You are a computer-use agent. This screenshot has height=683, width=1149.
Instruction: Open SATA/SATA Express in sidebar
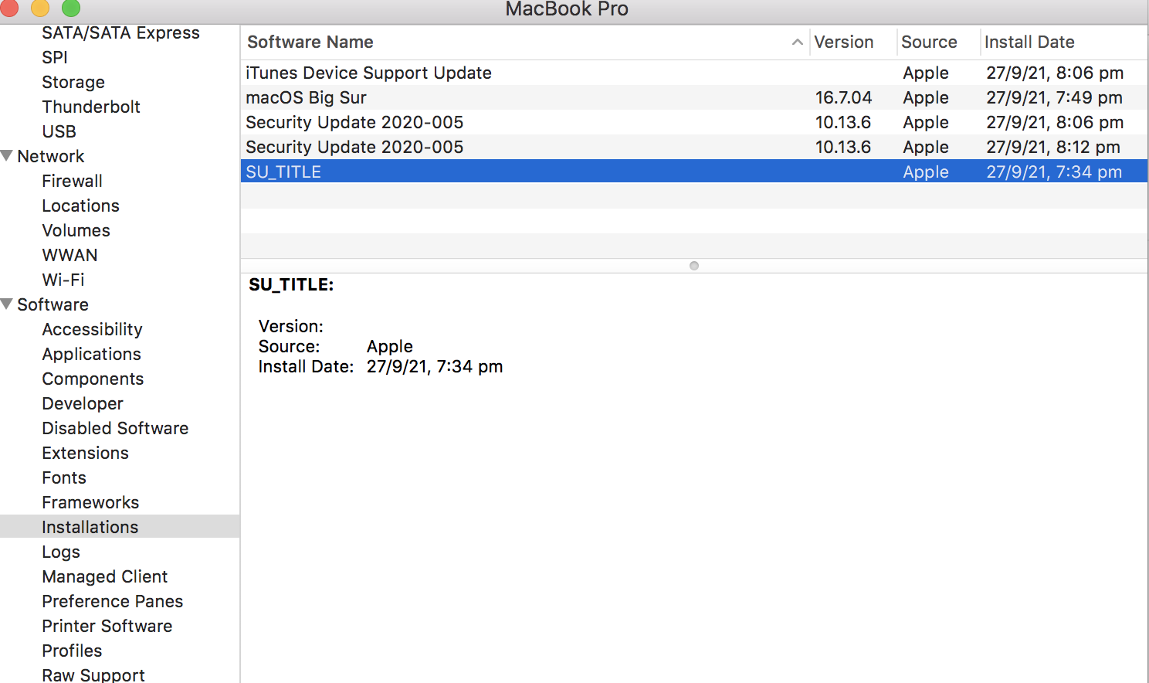point(120,32)
